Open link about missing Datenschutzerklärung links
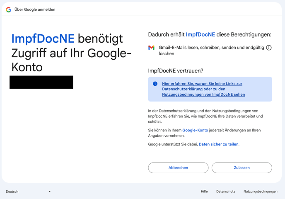 [203, 89]
